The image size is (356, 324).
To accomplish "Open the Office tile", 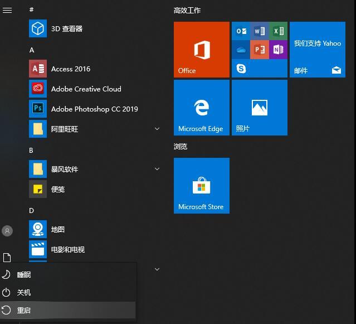I will click(x=201, y=50).
